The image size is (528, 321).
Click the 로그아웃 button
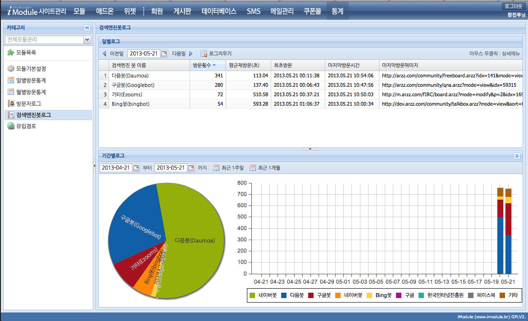514,6
